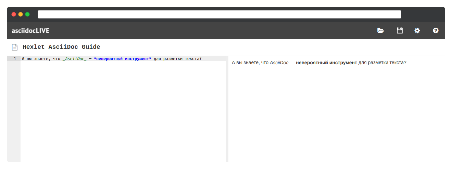The width and height of the screenshot is (452, 169).
Task: Click bold "невероятный инструмент" in the preview
Action: tap(326, 63)
